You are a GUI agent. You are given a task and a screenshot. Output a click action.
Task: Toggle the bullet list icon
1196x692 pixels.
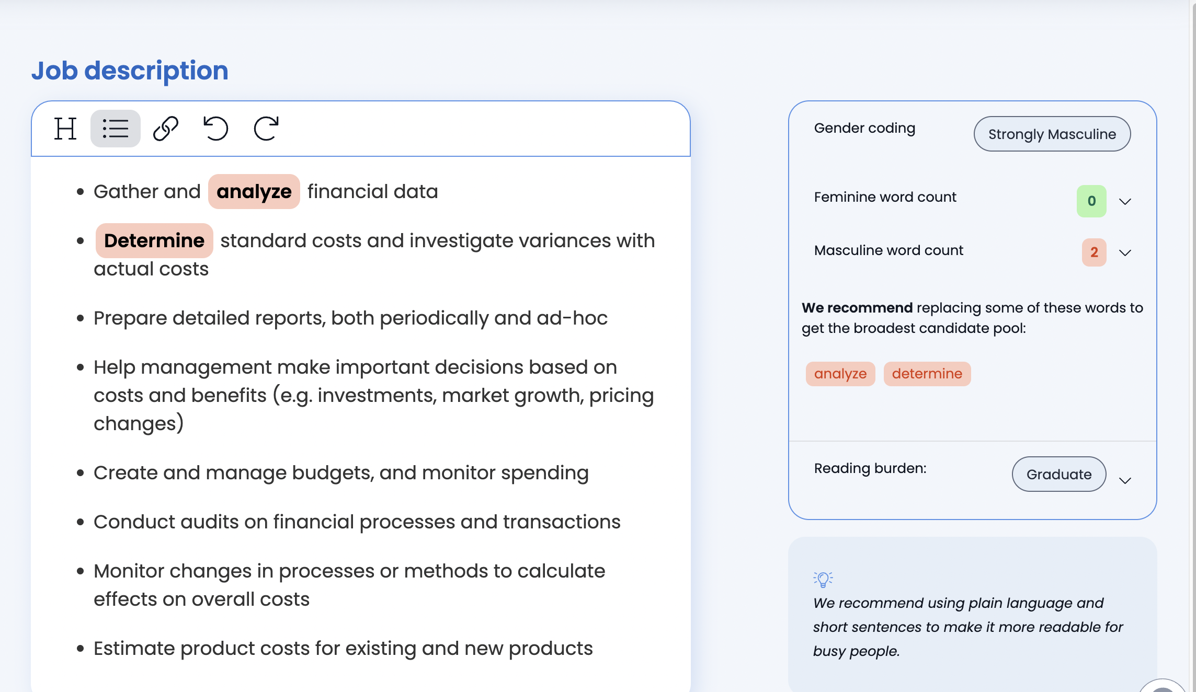(x=115, y=129)
